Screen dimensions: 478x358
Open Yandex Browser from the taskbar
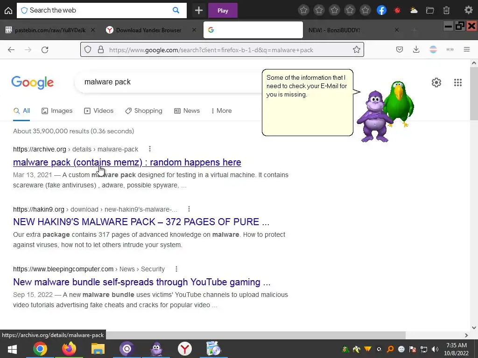click(x=185, y=349)
